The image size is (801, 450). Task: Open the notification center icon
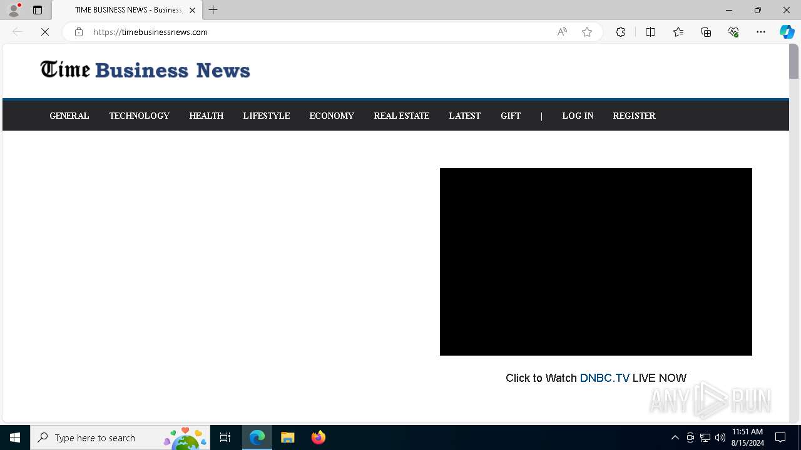(780, 437)
